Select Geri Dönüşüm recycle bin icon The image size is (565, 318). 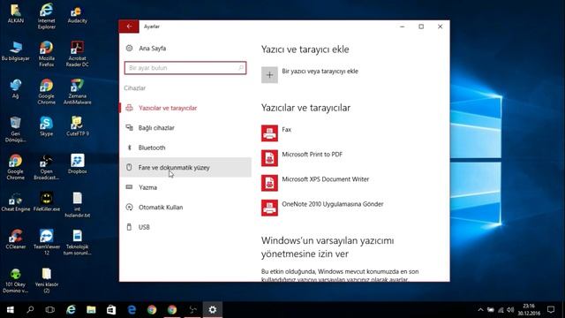pos(16,129)
